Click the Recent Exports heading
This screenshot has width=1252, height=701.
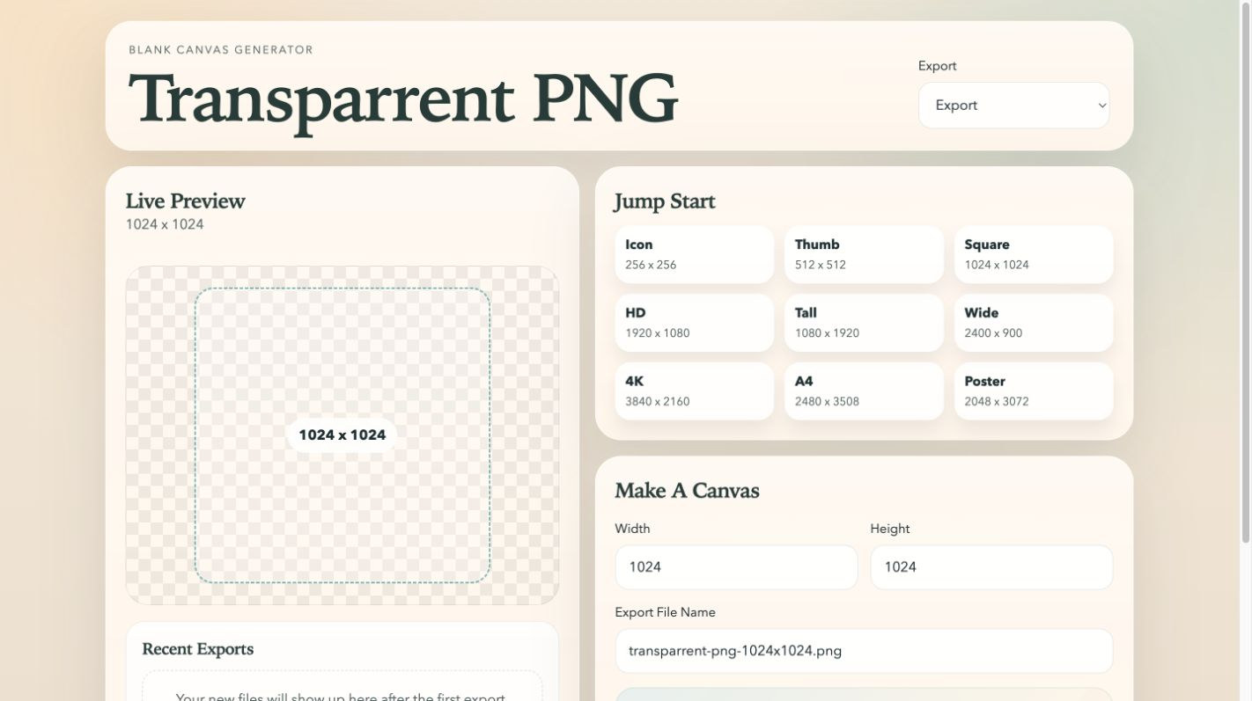[x=198, y=649]
